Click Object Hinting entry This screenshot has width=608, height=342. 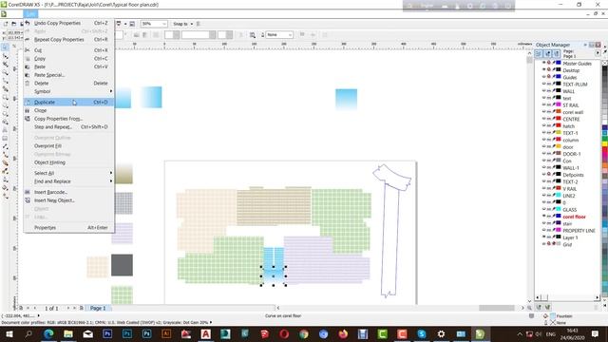point(68,162)
